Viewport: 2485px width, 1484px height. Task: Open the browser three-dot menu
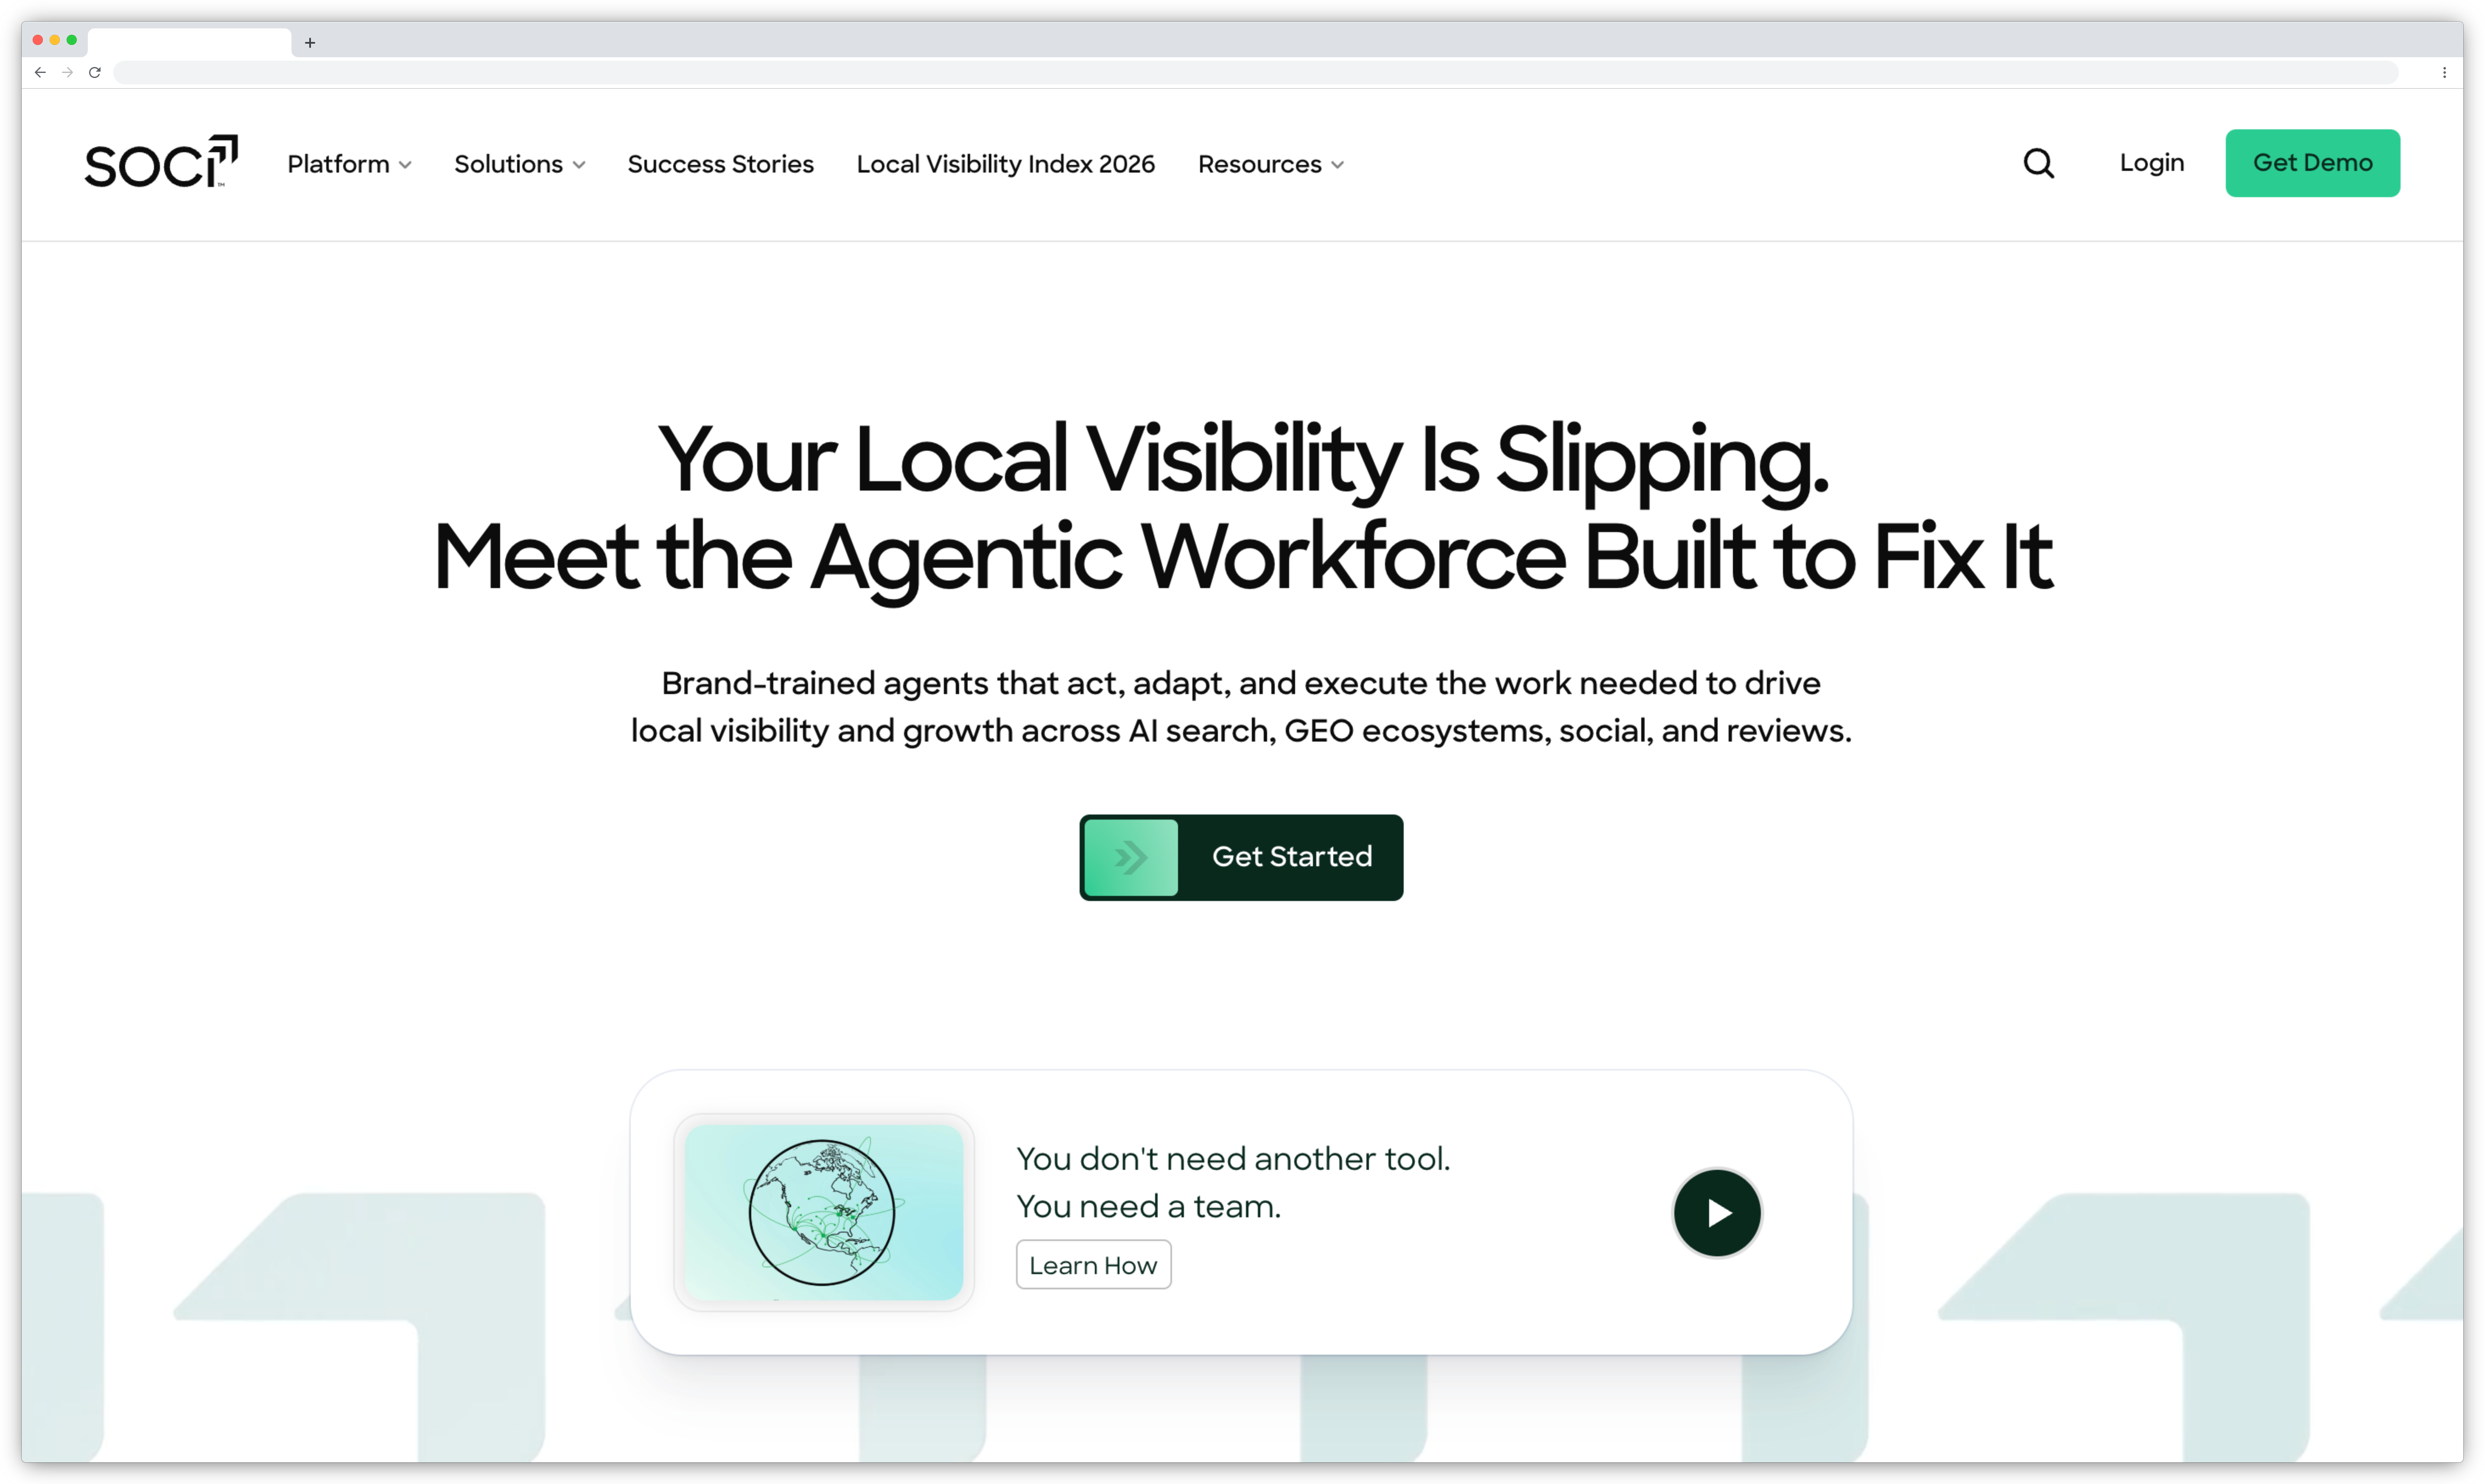(2444, 72)
